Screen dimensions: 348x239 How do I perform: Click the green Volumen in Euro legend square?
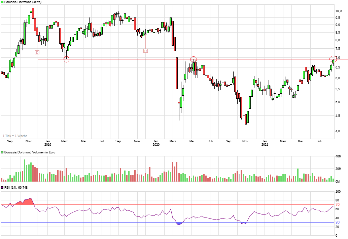click(2, 152)
